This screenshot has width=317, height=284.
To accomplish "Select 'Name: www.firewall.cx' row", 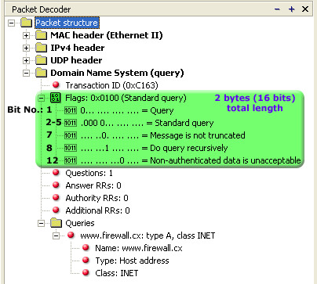I will (139, 248).
